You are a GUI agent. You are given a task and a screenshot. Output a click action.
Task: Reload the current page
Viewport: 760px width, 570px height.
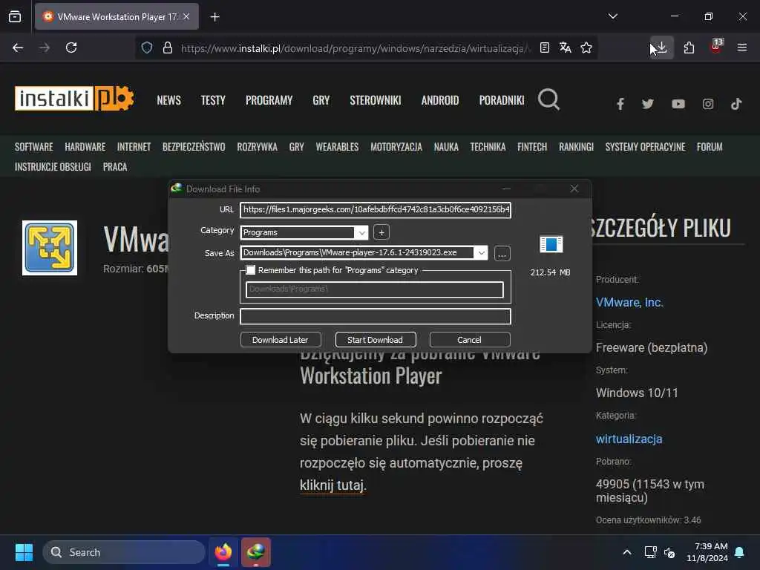[x=71, y=47]
